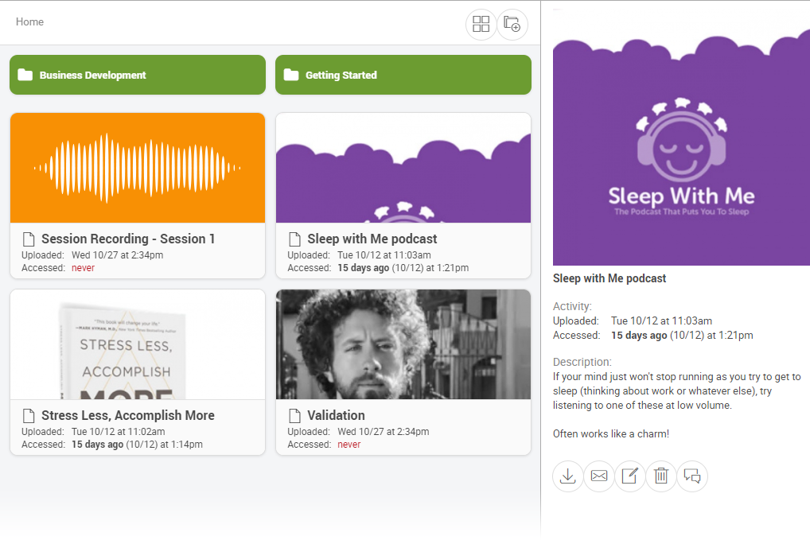Download the Sleep with Me podcast file
Viewport: 810px width, 540px height.
567,476
